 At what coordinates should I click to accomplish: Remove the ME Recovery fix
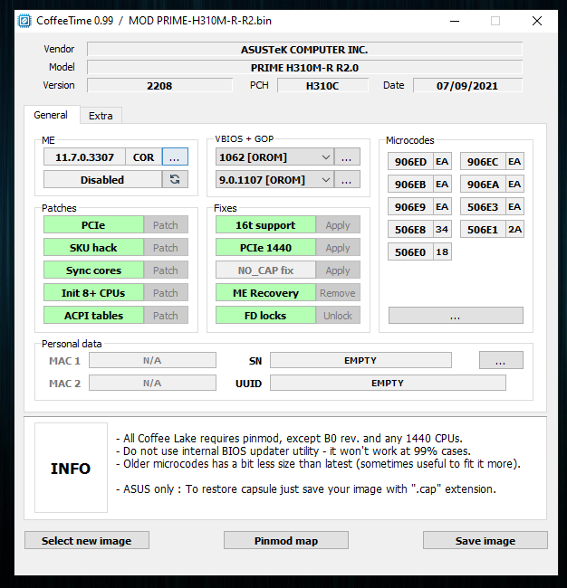tap(338, 292)
